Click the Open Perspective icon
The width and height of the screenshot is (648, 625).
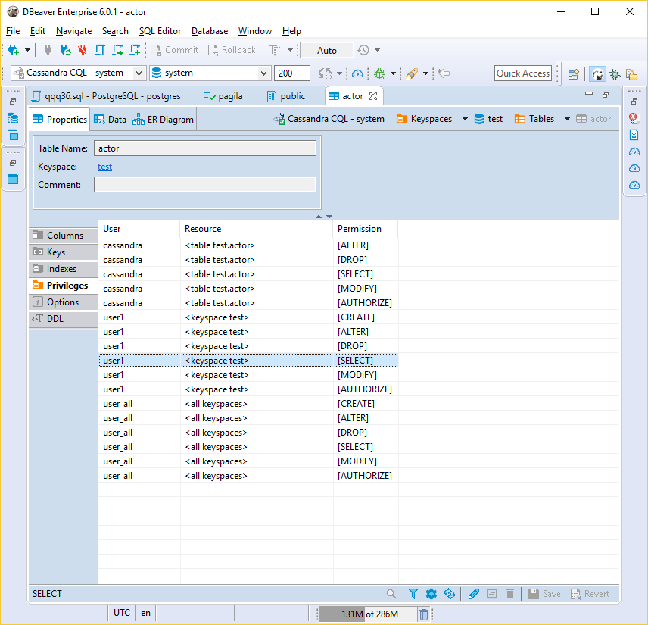pos(573,74)
